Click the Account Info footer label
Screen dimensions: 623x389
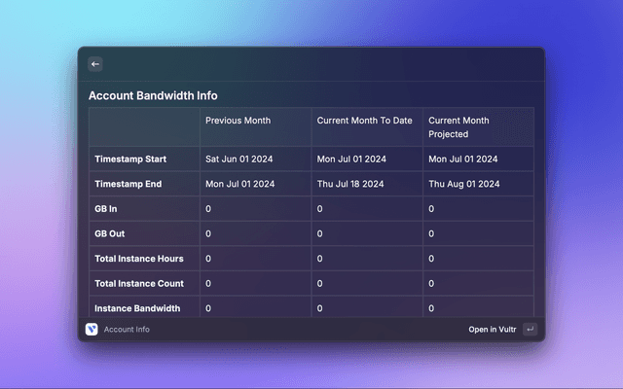[x=127, y=330]
